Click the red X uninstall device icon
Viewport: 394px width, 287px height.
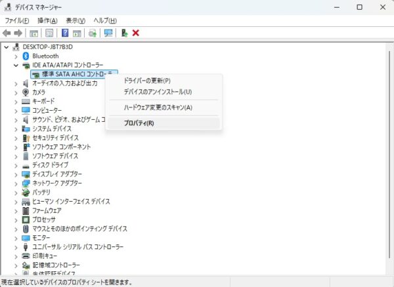tap(136, 33)
